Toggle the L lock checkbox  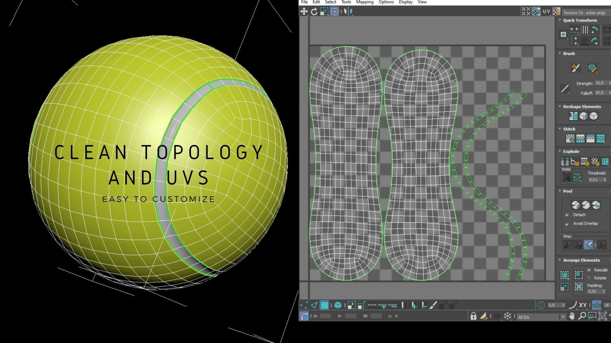coord(396,316)
